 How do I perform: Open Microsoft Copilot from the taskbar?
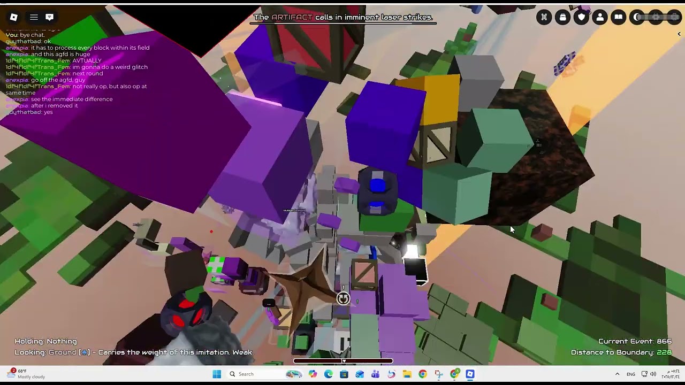tap(313, 374)
